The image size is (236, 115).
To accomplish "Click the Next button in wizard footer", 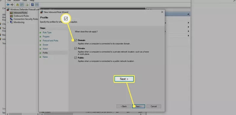I will click(x=139, y=106).
